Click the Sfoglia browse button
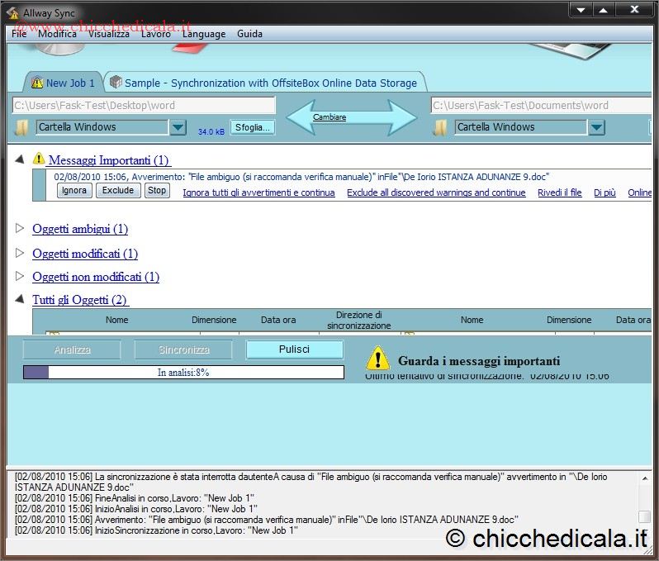Image resolution: width=659 pixels, height=561 pixels. tap(252, 127)
